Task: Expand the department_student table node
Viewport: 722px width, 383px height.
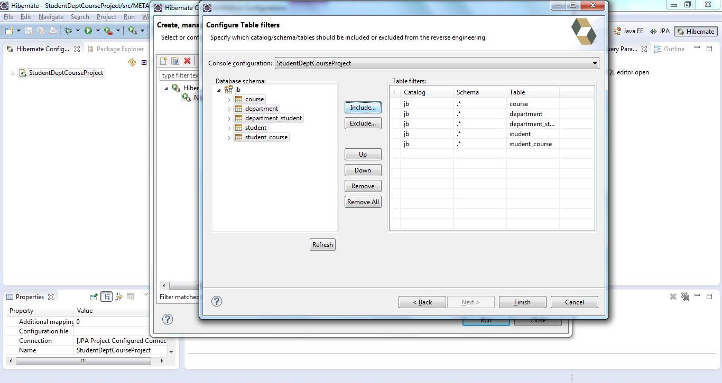Action: [229, 119]
